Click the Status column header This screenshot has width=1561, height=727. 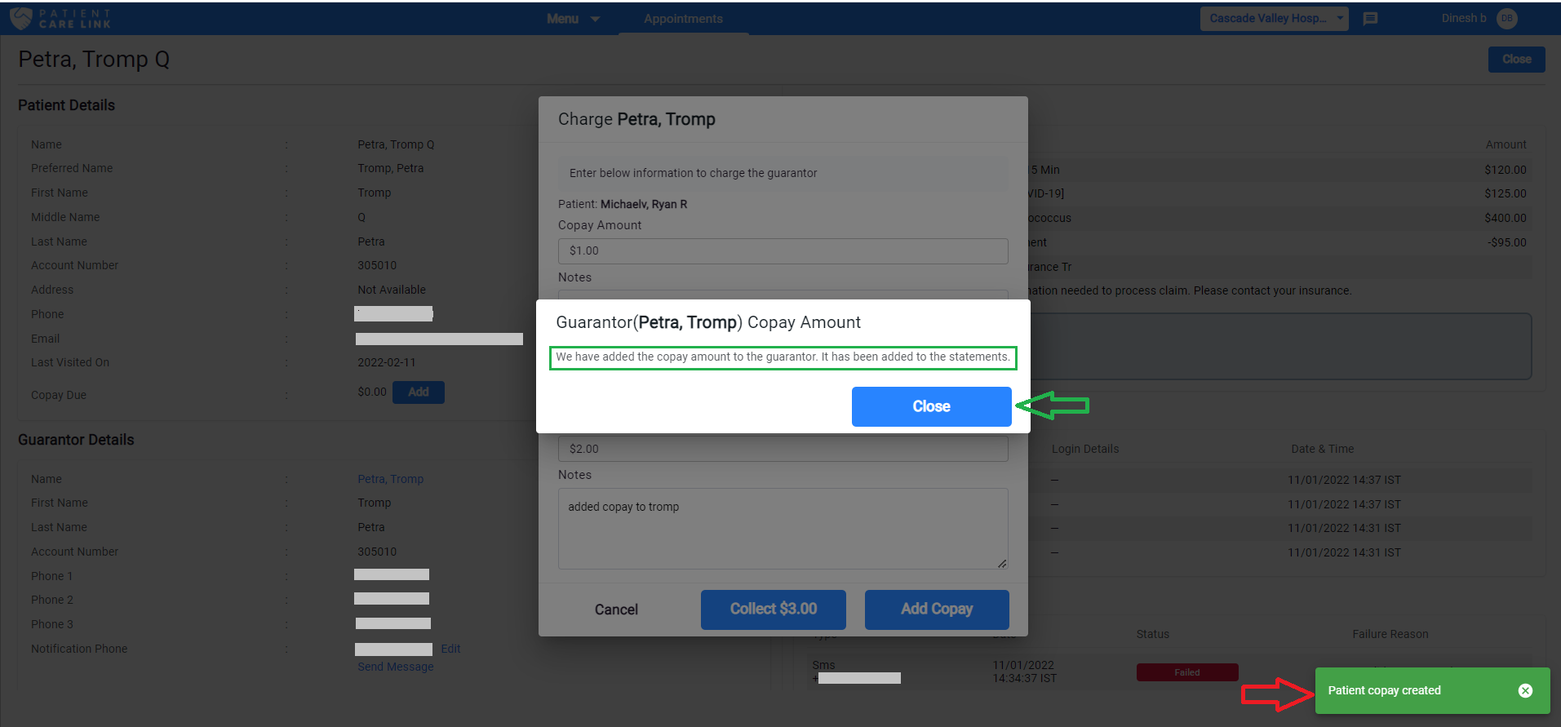click(x=1152, y=634)
